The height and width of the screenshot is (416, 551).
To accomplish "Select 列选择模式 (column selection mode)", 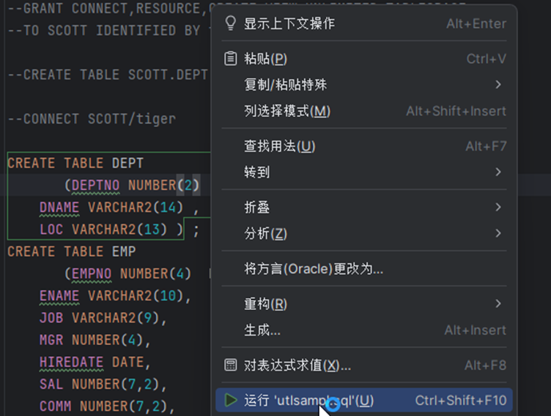I will click(287, 111).
